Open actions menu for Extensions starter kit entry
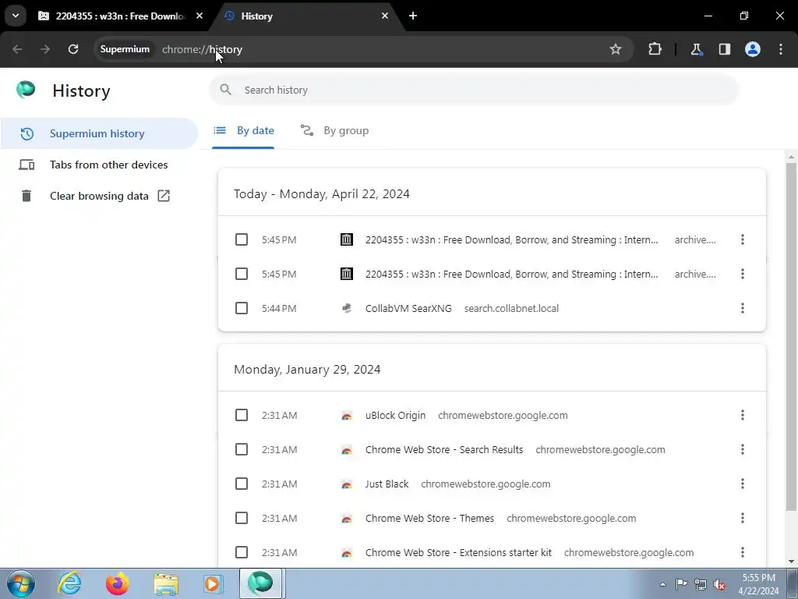The height and width of the screenshot is (599, 798). click(x=743, y=552)
